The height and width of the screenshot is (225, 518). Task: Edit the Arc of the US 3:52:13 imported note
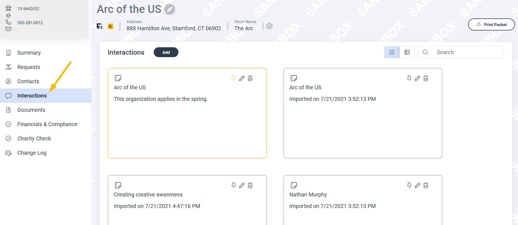(x=417, y=78)
